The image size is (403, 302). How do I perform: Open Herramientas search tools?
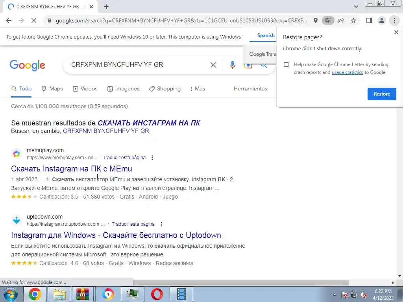(250, 89)
